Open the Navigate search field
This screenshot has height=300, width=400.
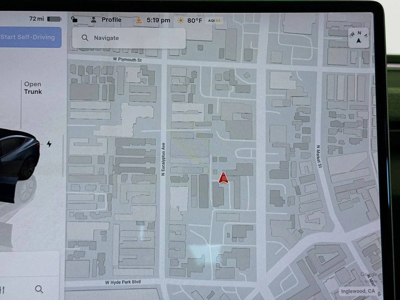tap(129, 38)
